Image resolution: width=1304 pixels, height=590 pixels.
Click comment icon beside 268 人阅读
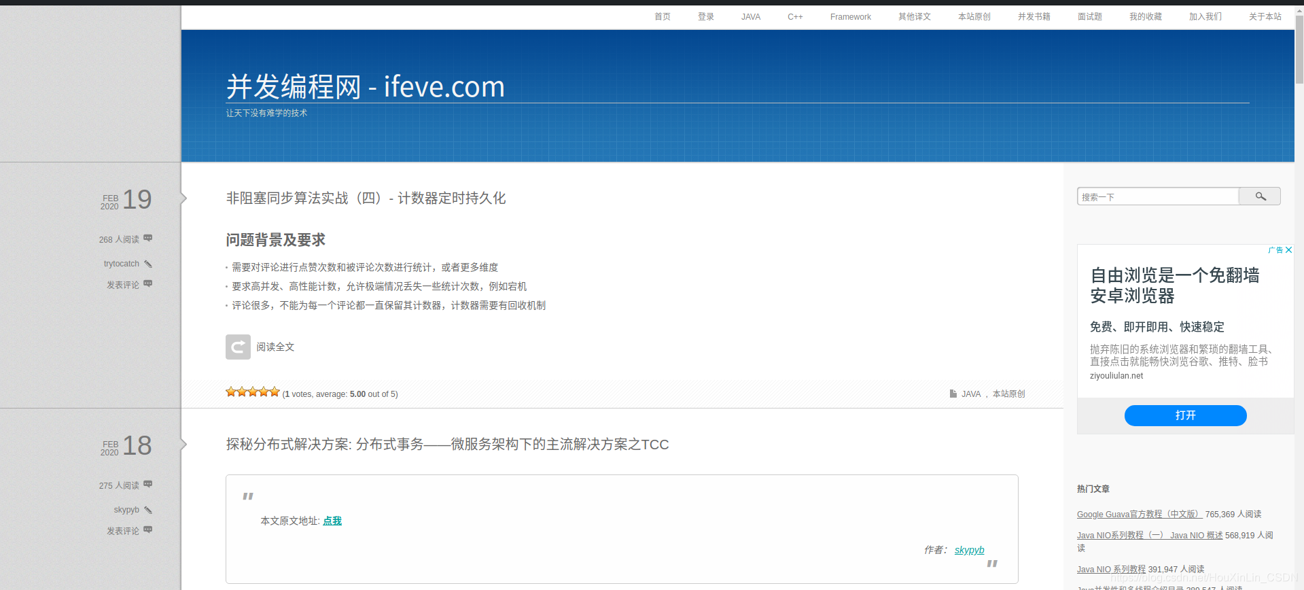147,239
